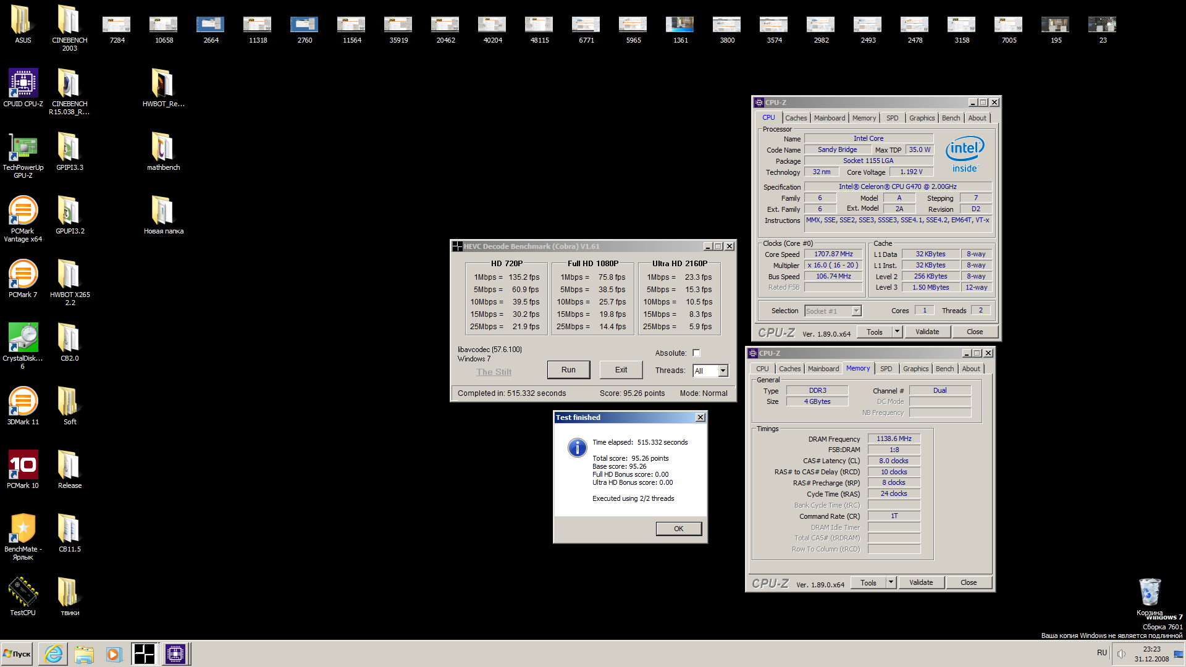
Task: Open screenshot thumbnail 7284
Action: coord(117,28)
